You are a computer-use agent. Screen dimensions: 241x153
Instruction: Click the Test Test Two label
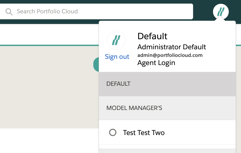coord(144,133)
